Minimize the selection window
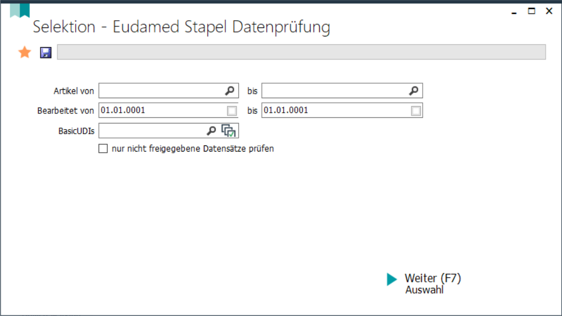 tap(514, 11)
